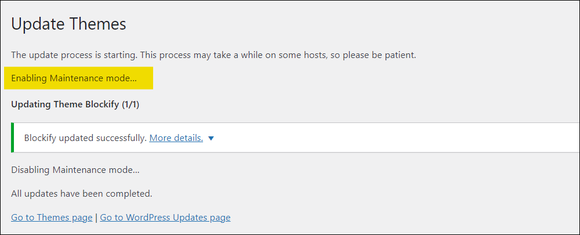This screenshot has height=235, width=580.
Task: Click the yellow highlight box's empty right edge
Action: point(146,78)
